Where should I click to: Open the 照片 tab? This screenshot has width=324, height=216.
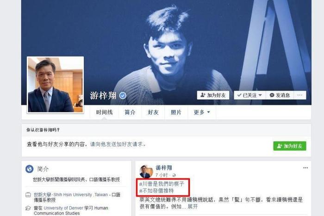click(x=176, y=112)
